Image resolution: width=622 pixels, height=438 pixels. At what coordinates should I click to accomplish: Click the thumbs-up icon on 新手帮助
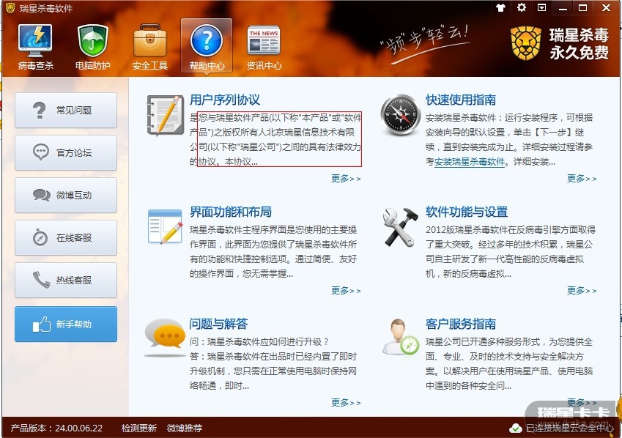42,324
